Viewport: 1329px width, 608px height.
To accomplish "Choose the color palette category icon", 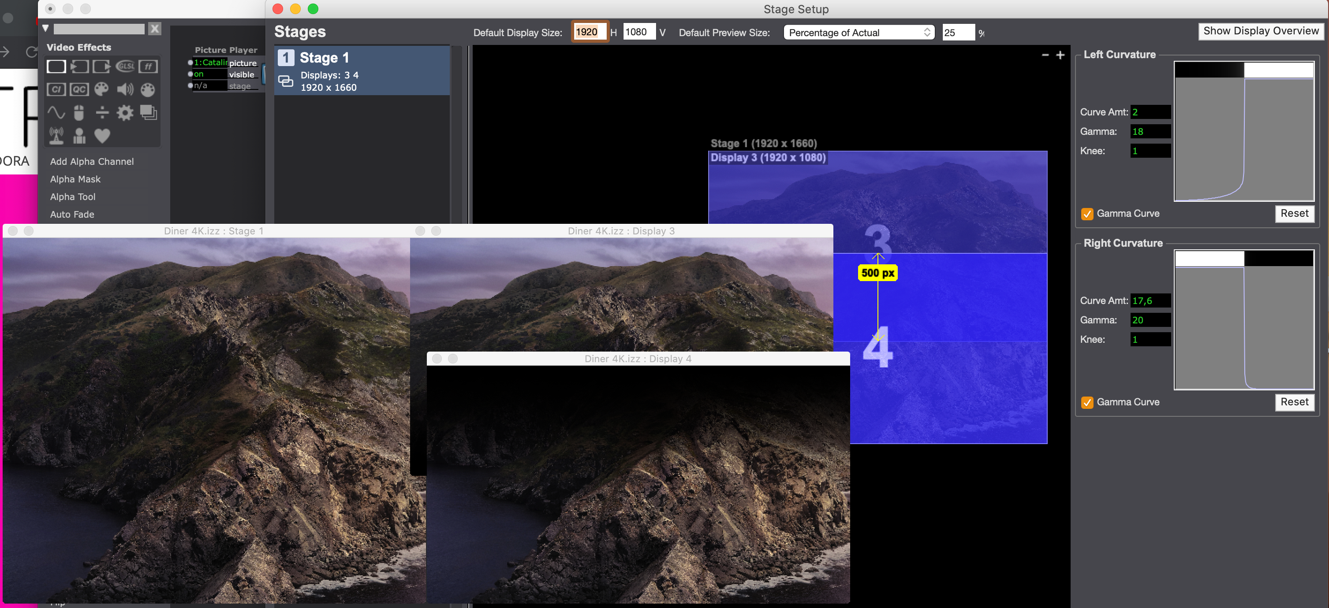I will point(101,89).
